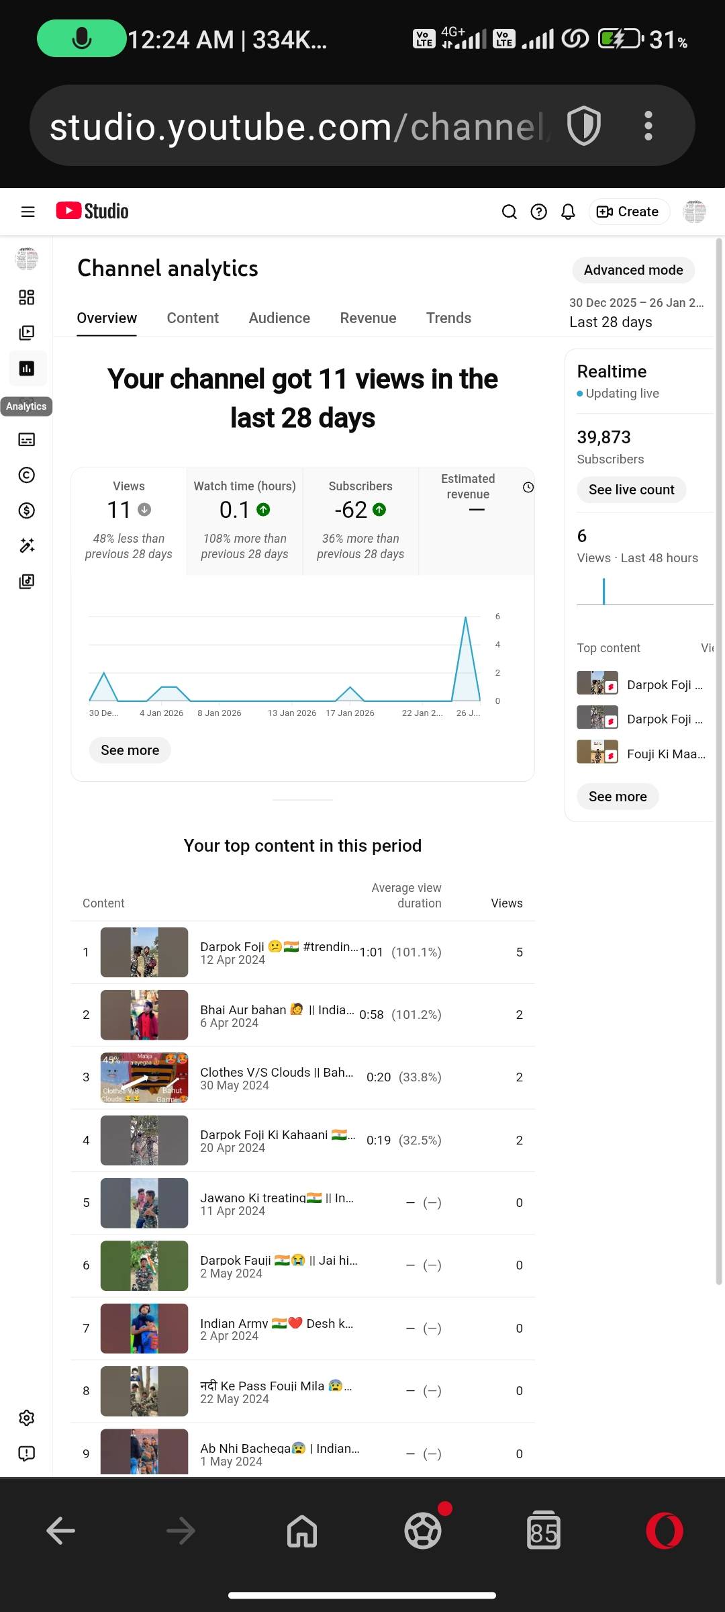This screenshot has height=1612, width=725.
Task: Open Subtitles from the sidebar
Action: coord(27,440)
